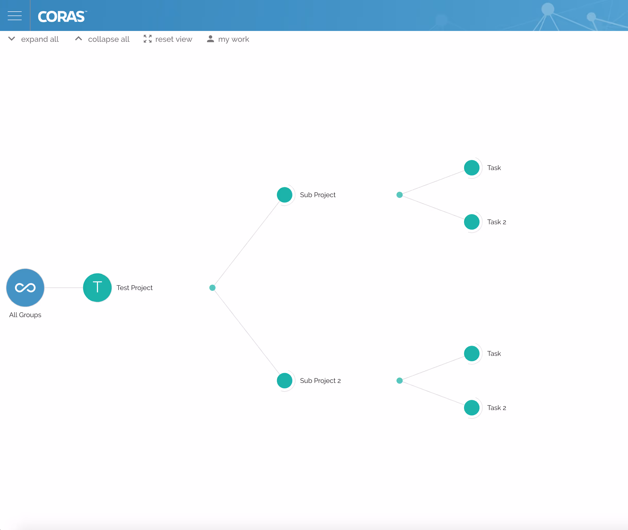Select the Task 2 node under Sub Project
This screenshot has width=628, height=530.
471,222
